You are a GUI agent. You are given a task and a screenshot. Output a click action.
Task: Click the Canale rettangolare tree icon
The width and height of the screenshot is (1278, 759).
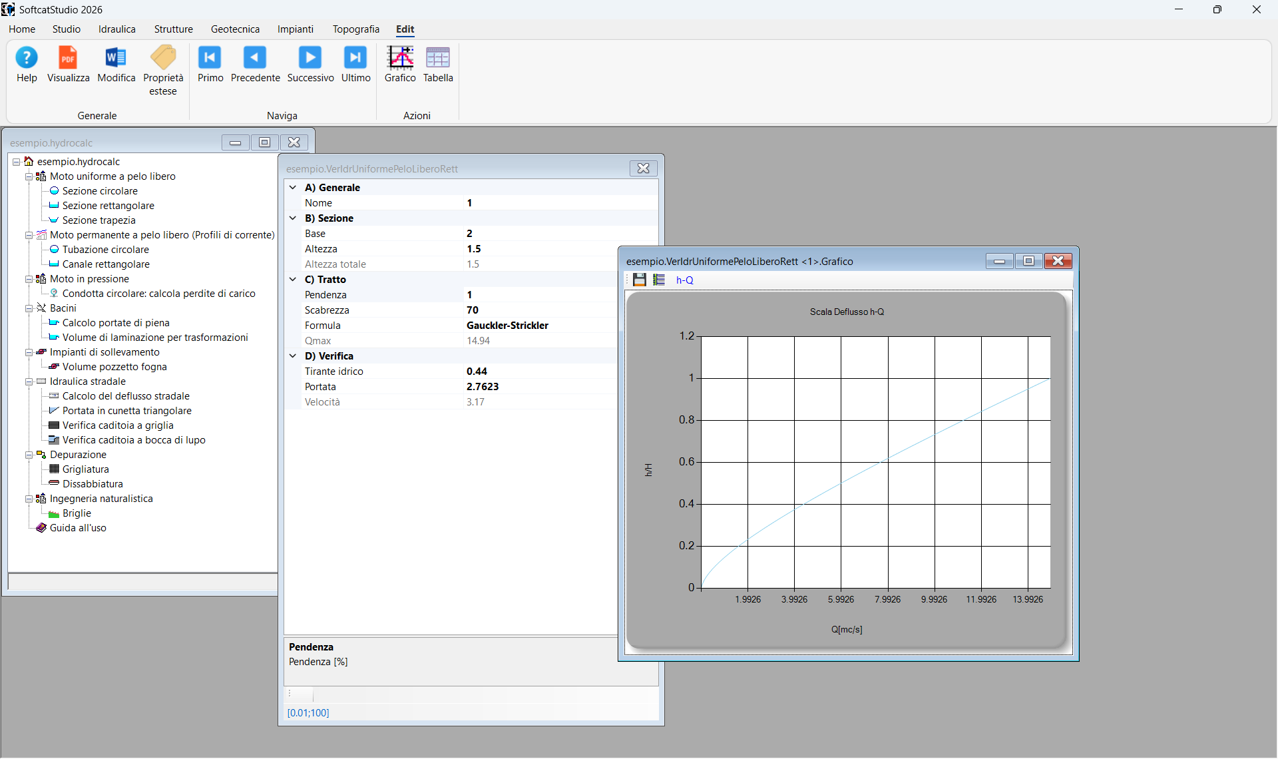click(55, 264)
